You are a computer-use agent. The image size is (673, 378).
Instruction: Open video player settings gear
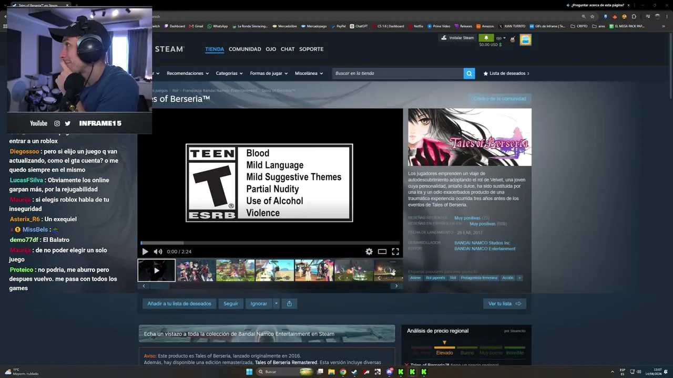(x=369, y=251)
